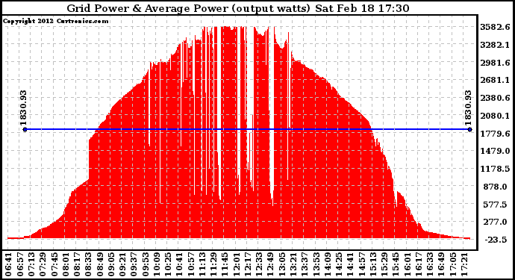Click the '09:21' x-axis label

tap(123, 264)
